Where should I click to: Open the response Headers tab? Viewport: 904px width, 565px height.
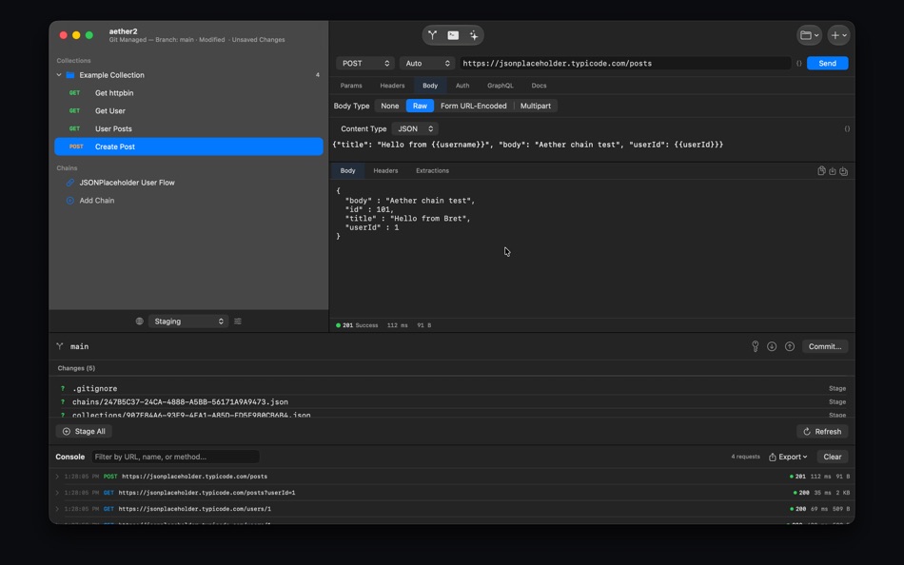point(385,170)
